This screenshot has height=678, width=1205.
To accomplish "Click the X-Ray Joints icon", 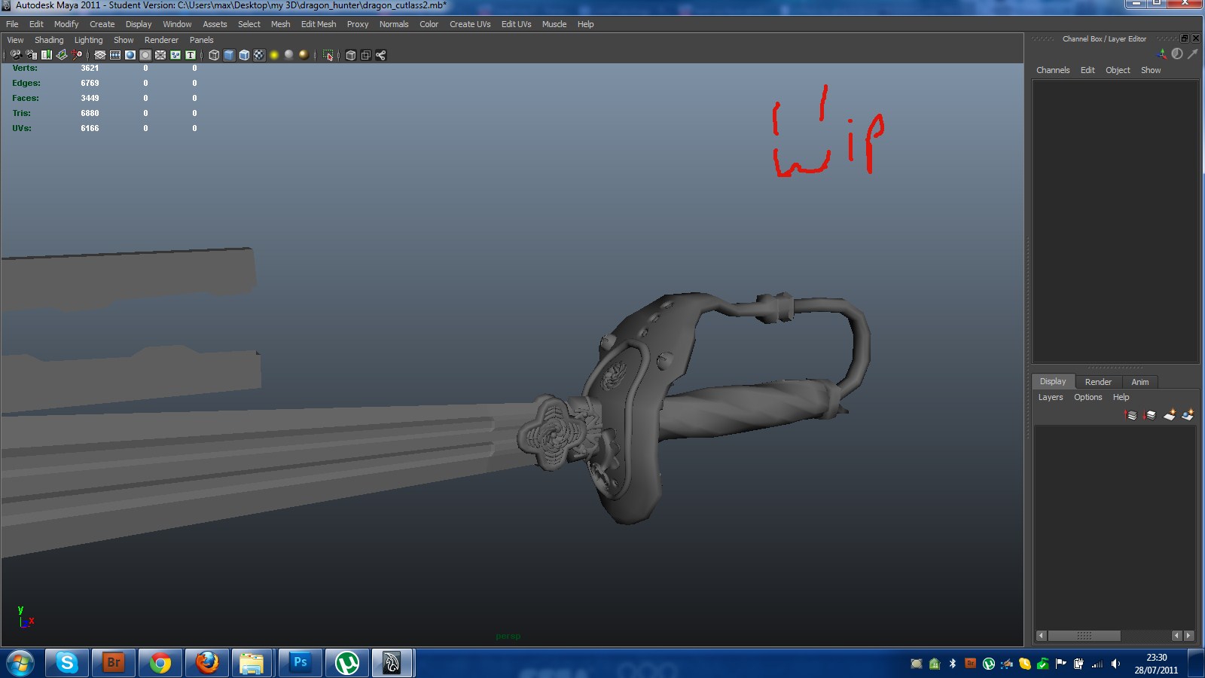I will 380,55.
